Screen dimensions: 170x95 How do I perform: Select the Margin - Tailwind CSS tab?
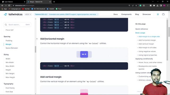tap(39, 2)
